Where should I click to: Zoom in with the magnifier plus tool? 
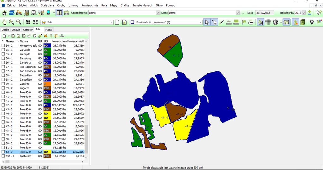12,22
